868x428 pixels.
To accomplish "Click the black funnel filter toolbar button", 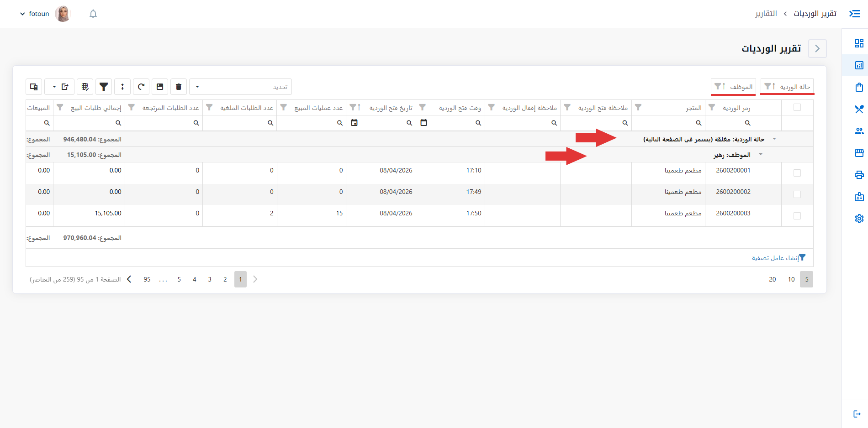I will pyautogui.click(x=104, y=87).
